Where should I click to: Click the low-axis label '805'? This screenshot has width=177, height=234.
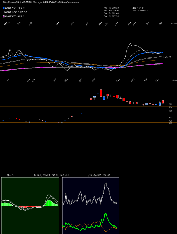click(133, 80)
